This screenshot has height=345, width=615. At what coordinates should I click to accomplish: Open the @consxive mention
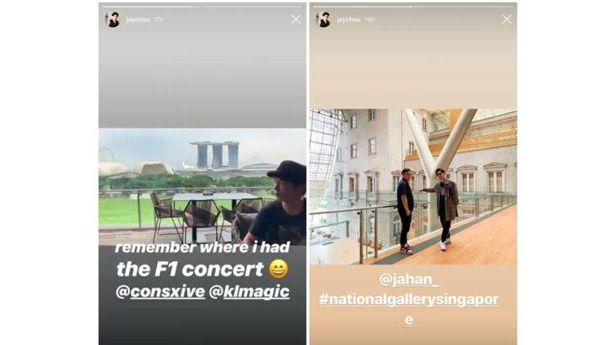click(x=160, y=291)
